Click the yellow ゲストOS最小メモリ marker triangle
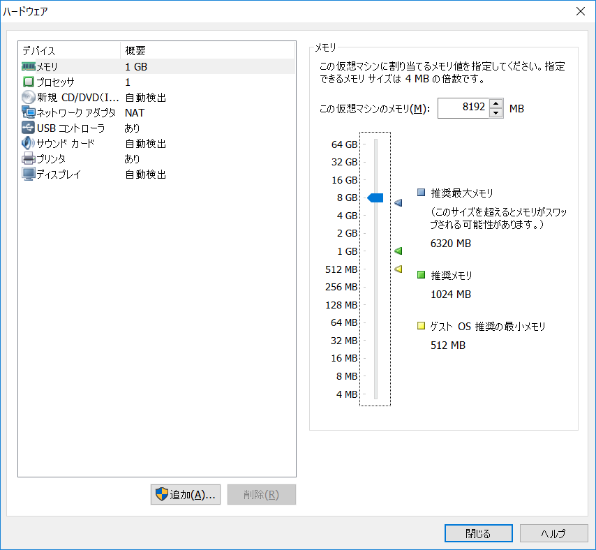Screen dimensions: 596x550 399,269
